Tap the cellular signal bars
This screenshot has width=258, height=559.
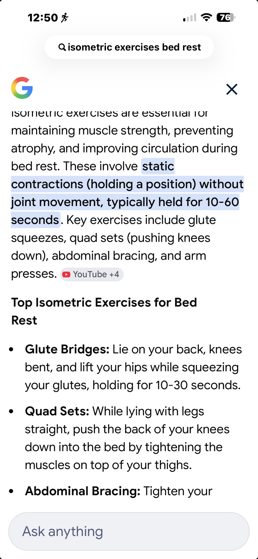tap(190, 18)
